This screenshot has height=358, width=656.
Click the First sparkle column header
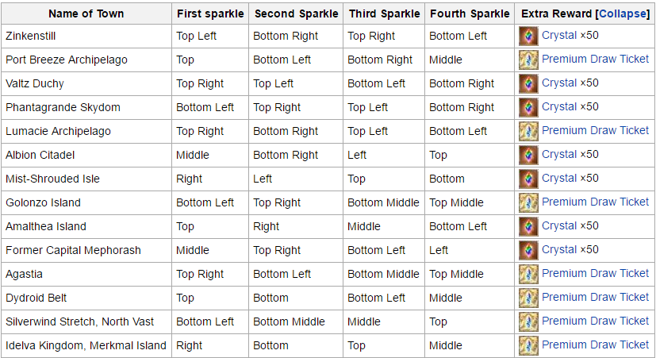coord(210,13)
